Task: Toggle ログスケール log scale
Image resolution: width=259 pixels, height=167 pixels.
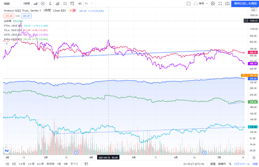Action: pyautogui.click(x=242, y=164)
